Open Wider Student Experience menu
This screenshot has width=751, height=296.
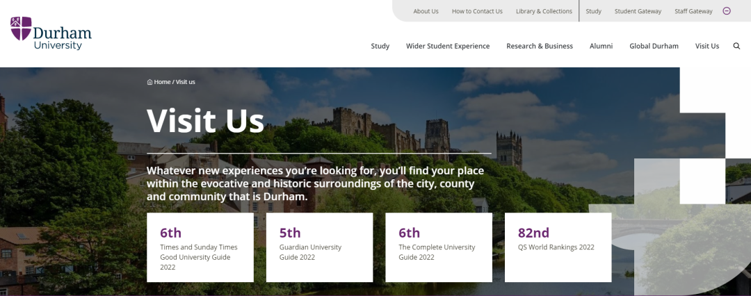(448, 46)
